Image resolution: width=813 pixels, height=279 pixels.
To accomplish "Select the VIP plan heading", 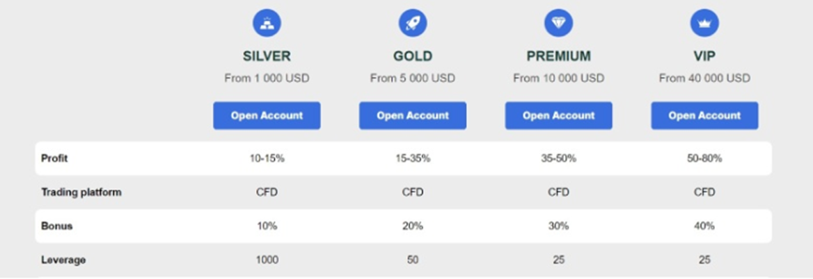I will pos(704,56).
